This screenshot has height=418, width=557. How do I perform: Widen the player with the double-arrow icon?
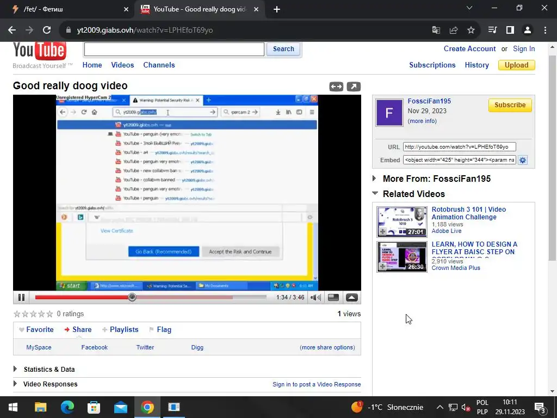point(336,87)
